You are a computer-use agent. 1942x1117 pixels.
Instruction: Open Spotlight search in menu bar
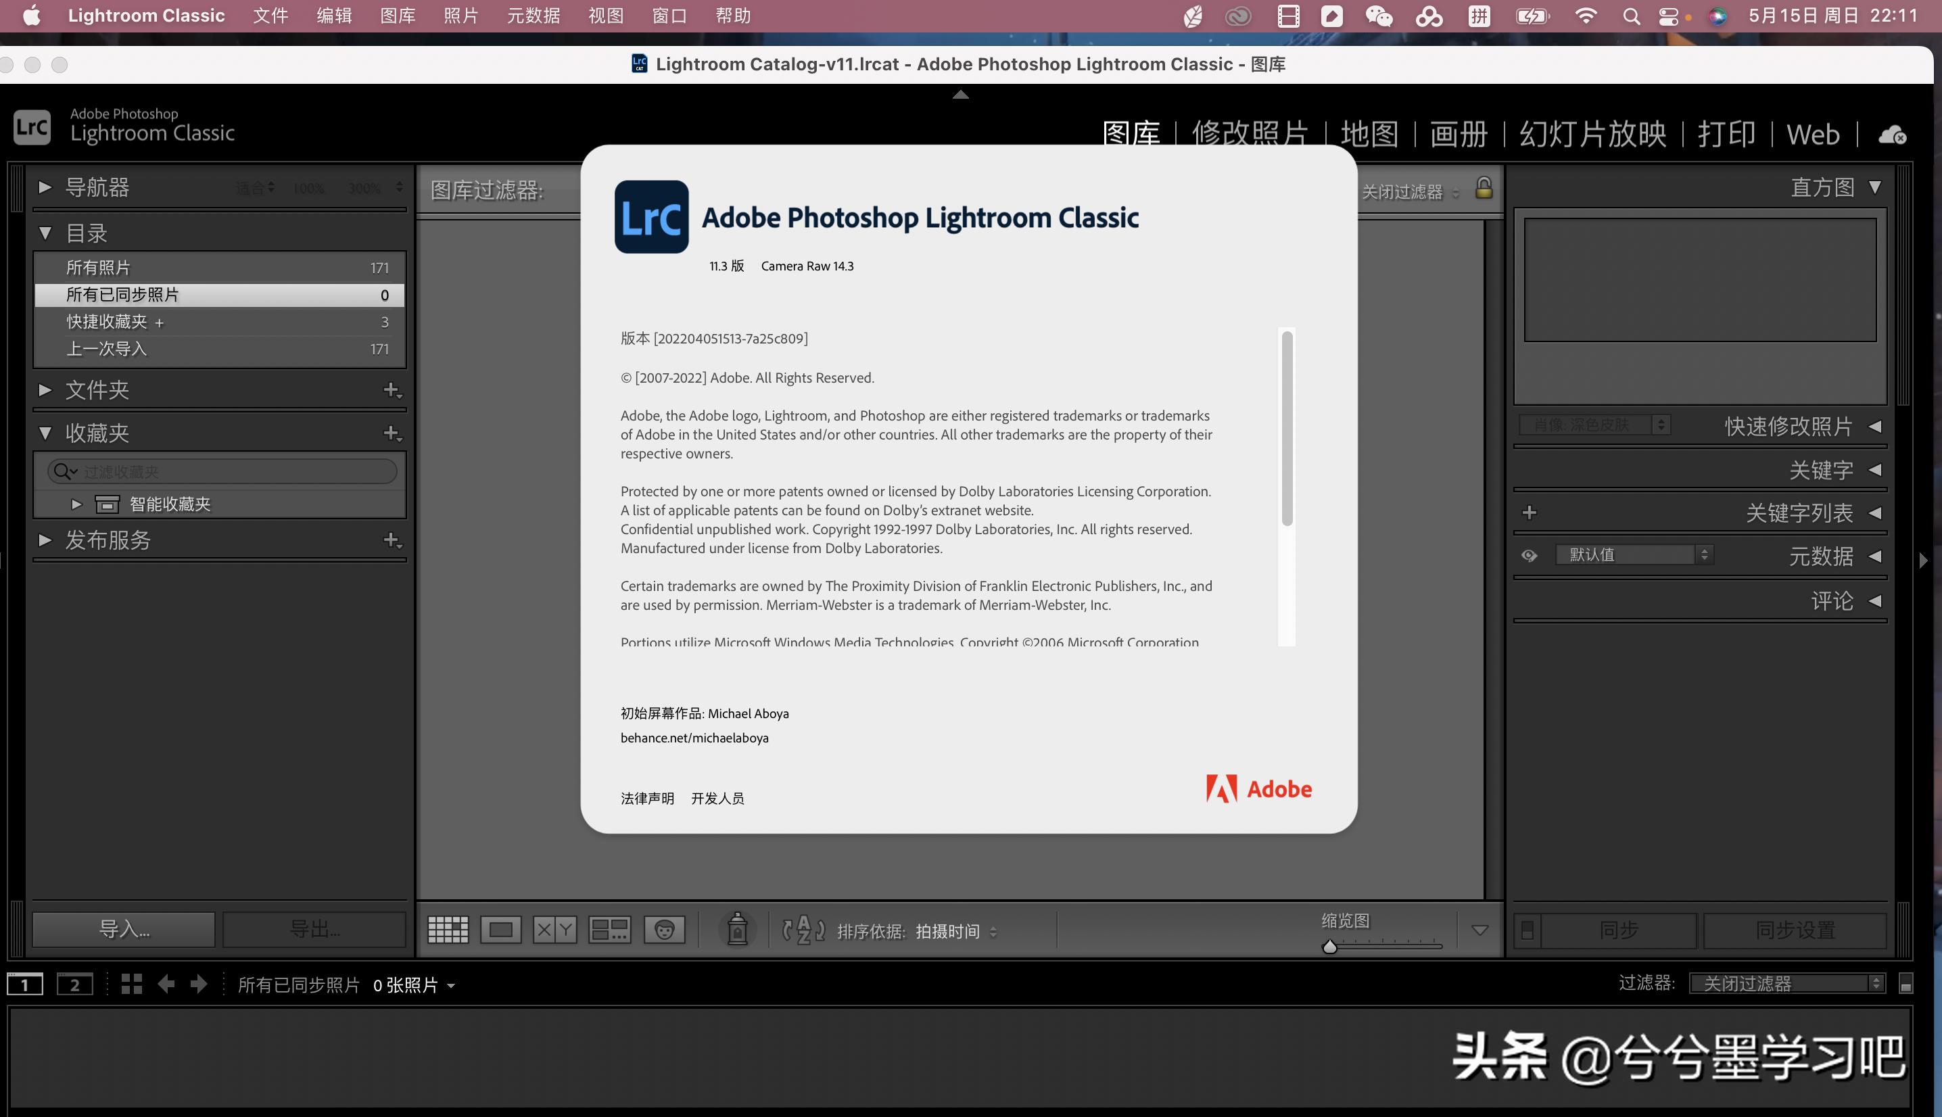pyautogui.click(x=1632, y=16)
